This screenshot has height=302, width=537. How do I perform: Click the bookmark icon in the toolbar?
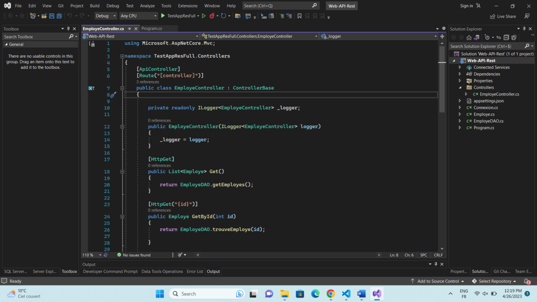(300, 16)
